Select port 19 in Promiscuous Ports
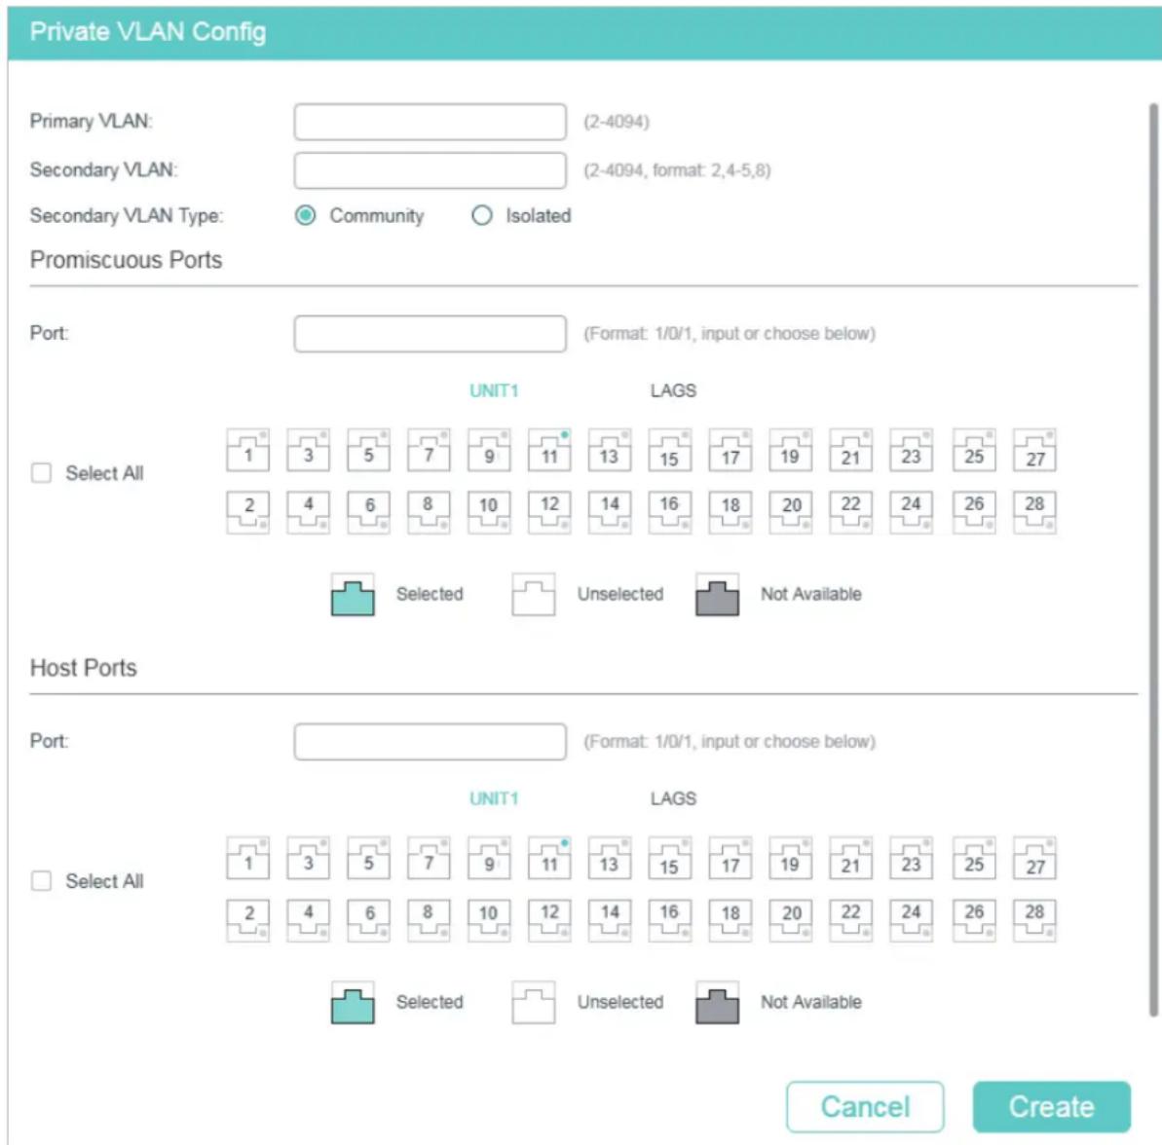The height and width of the screenshot is (1145, 1162). tap(791, 450)
